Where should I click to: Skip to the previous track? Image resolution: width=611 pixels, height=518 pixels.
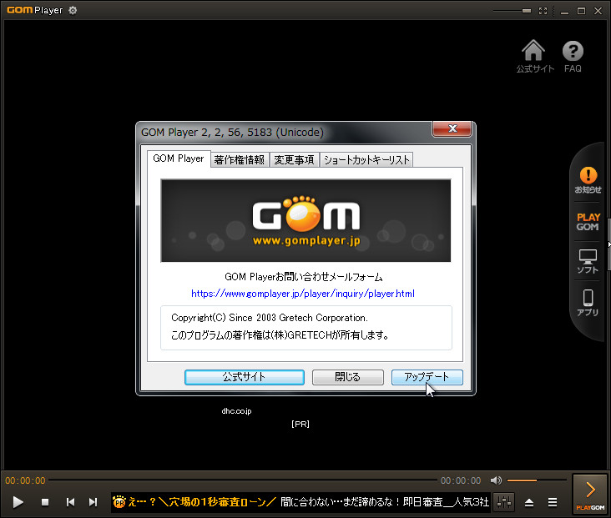point(70,502)
